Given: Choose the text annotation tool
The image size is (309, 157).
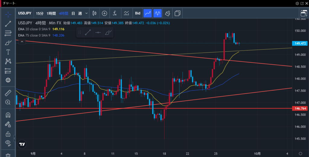Looking at the screenshot, I should click(x=8, y=52).
